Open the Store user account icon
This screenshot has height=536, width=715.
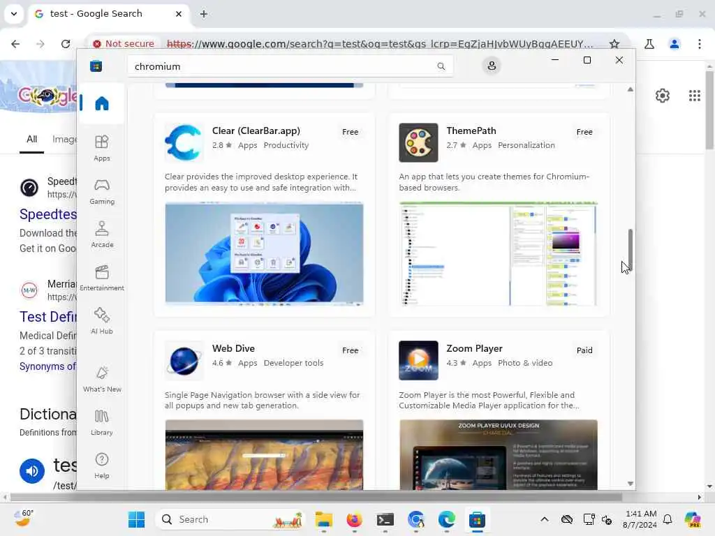tap(492, 66)
